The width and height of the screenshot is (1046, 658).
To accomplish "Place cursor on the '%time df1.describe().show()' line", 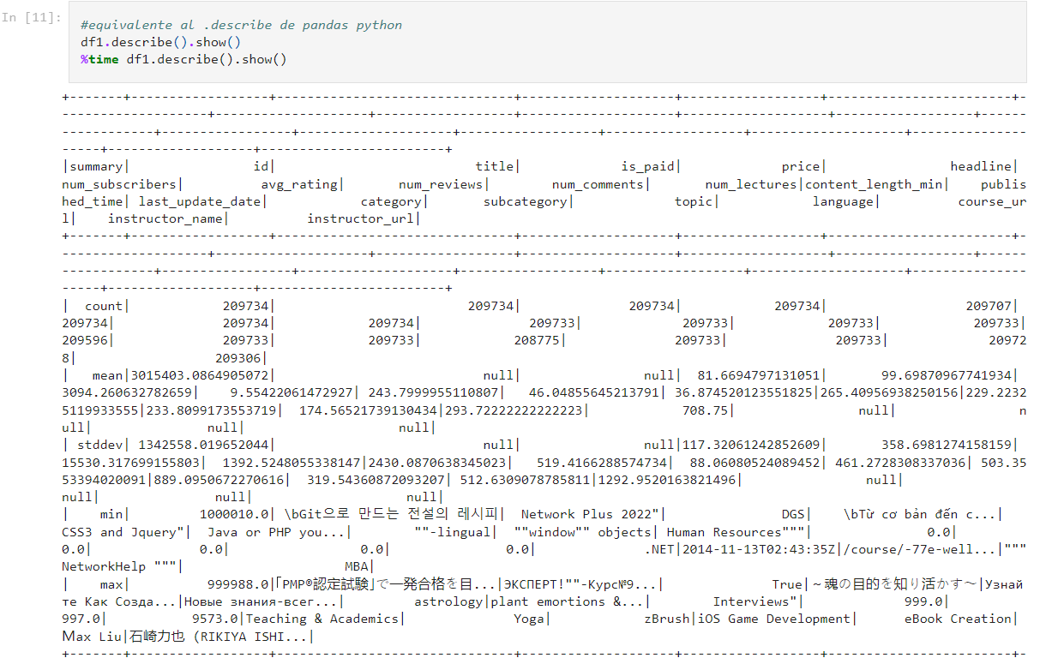I will tap(183, 59).
